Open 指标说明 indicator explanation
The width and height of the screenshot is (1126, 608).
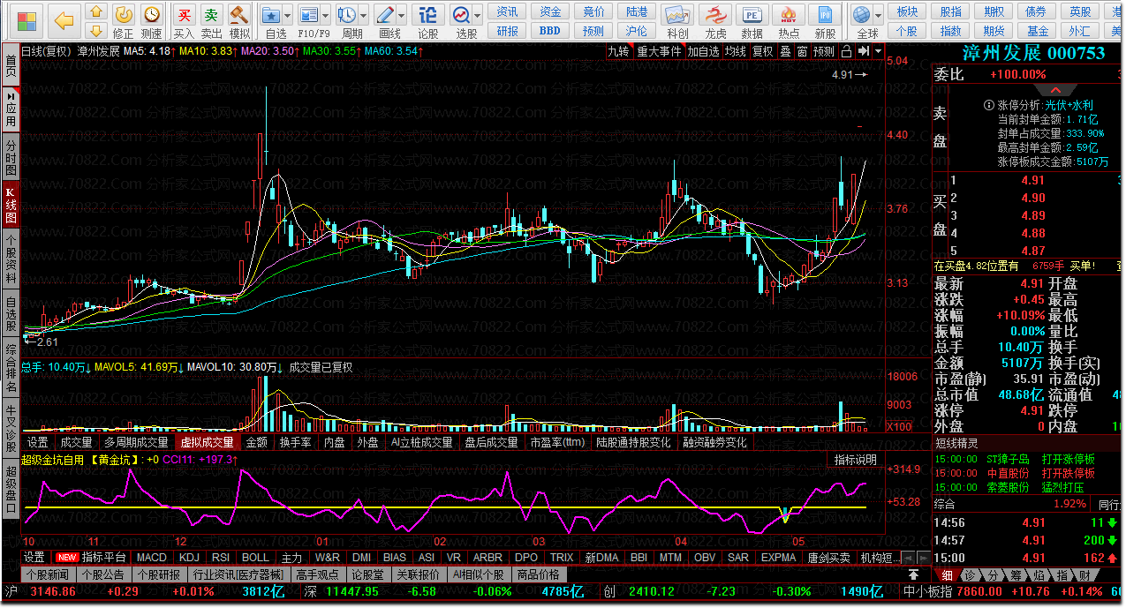point(855,460)
